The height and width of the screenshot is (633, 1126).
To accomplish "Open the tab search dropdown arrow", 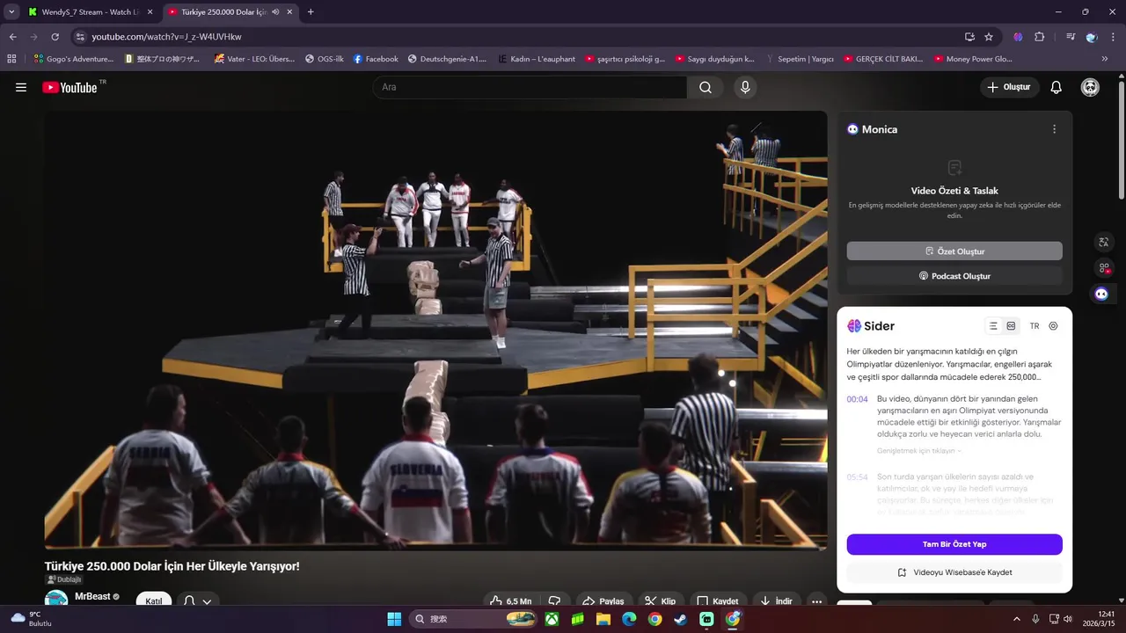I will point(11,12).
